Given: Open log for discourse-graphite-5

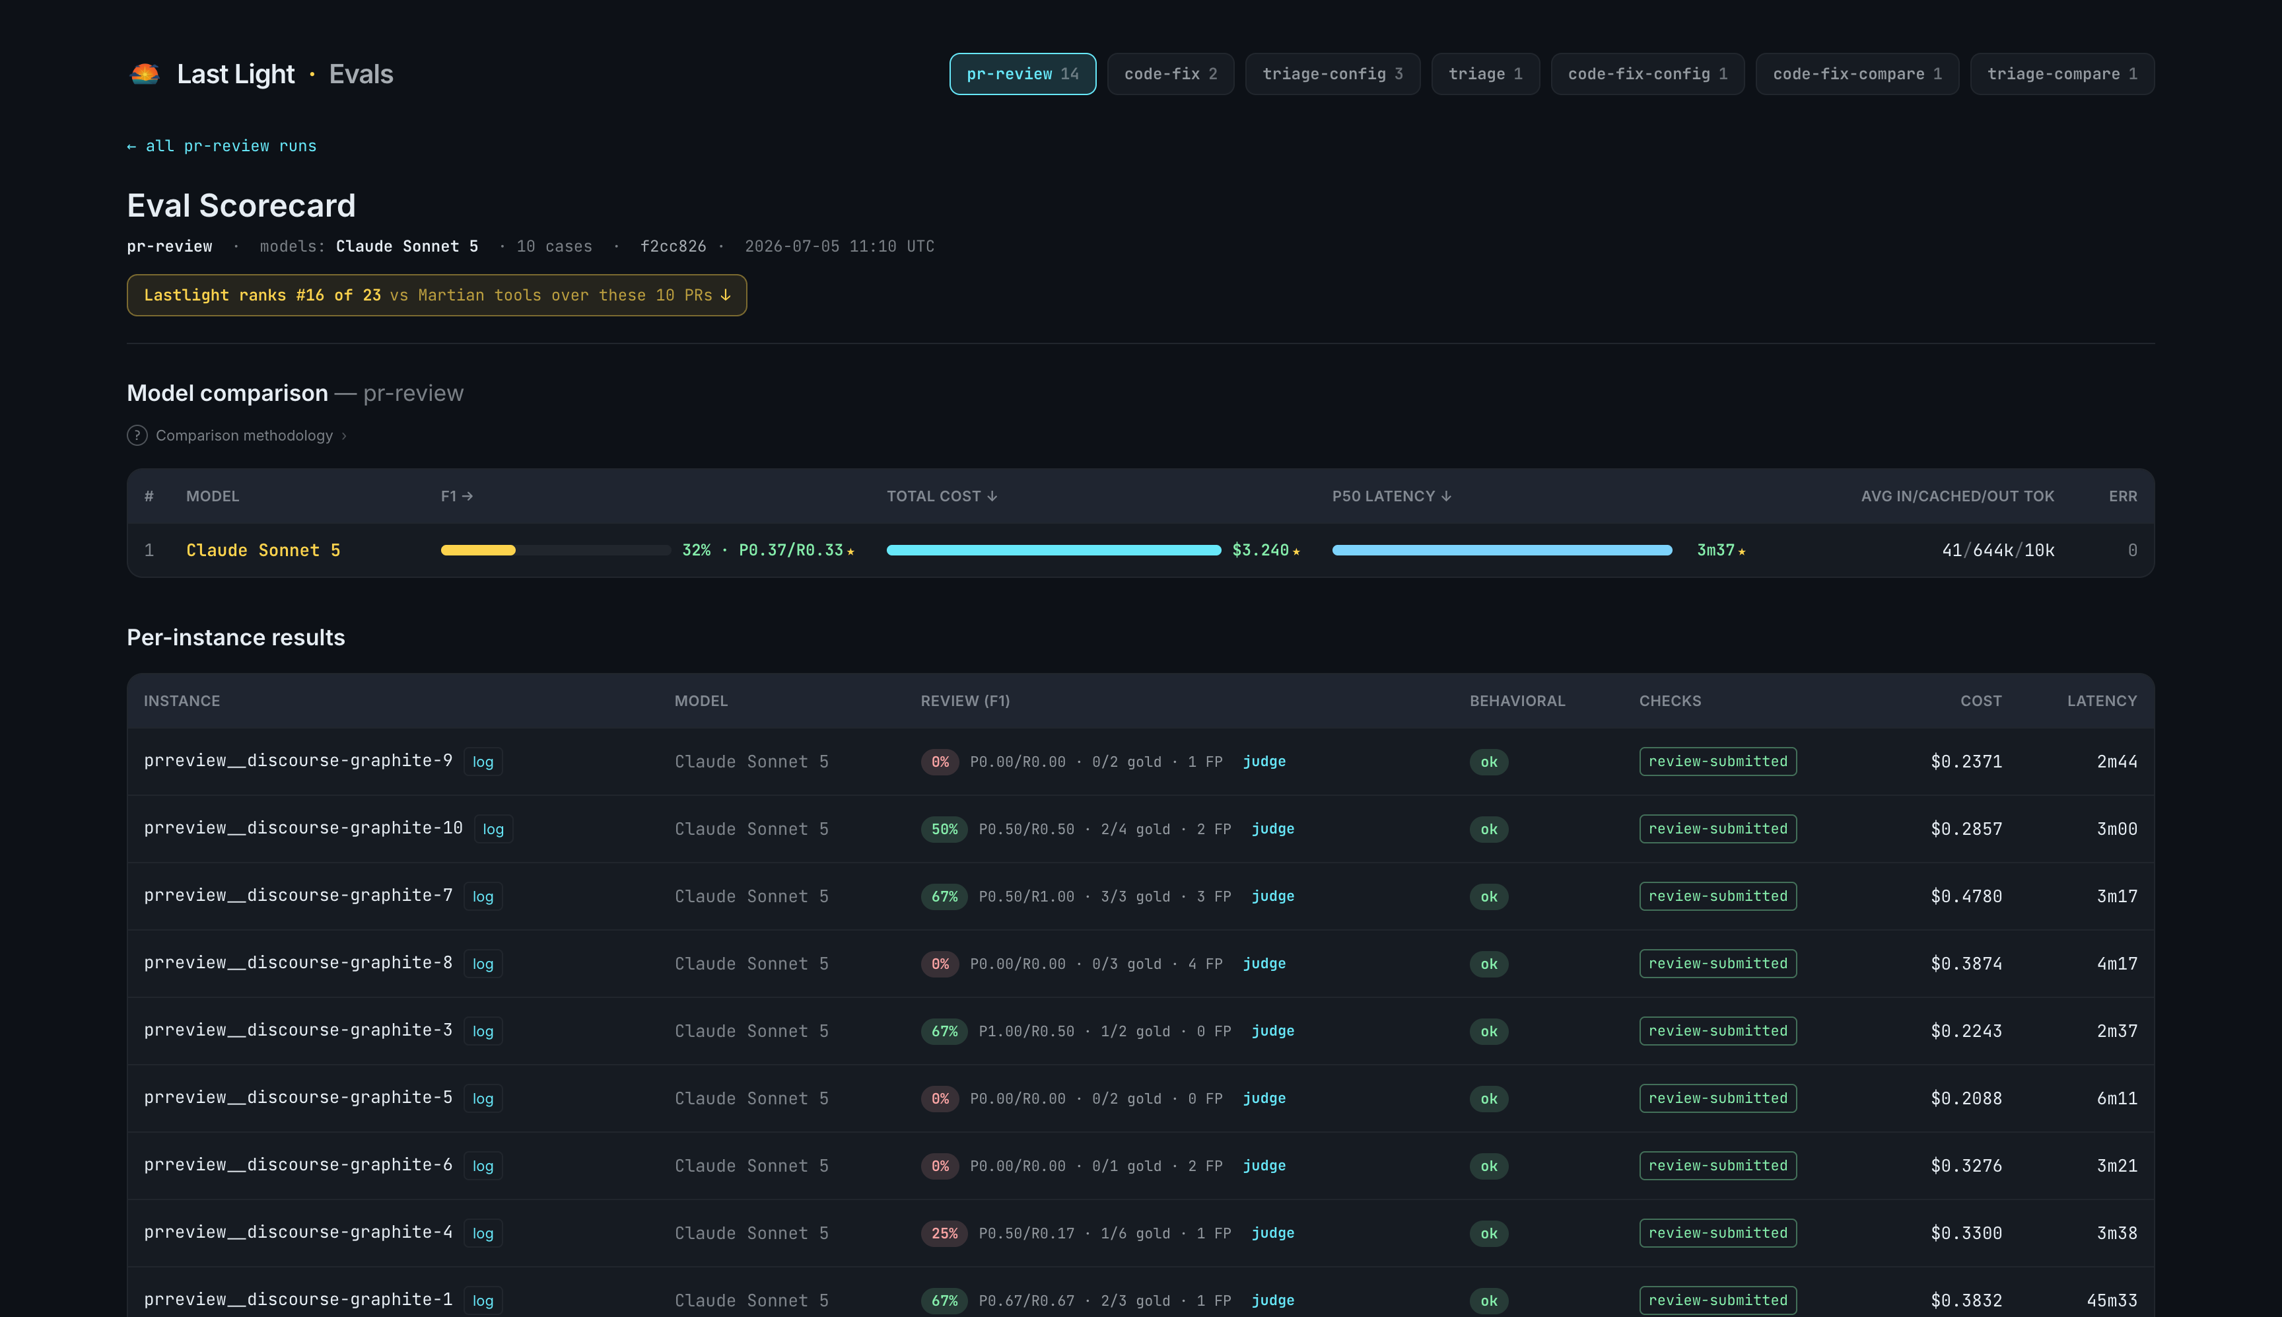Looking at the screenshot, I should 483,1099.
